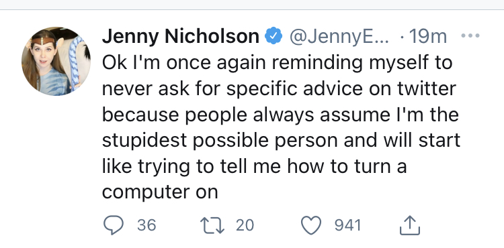
Task: Click the 20 retweets count
Action: click(245, 225)
